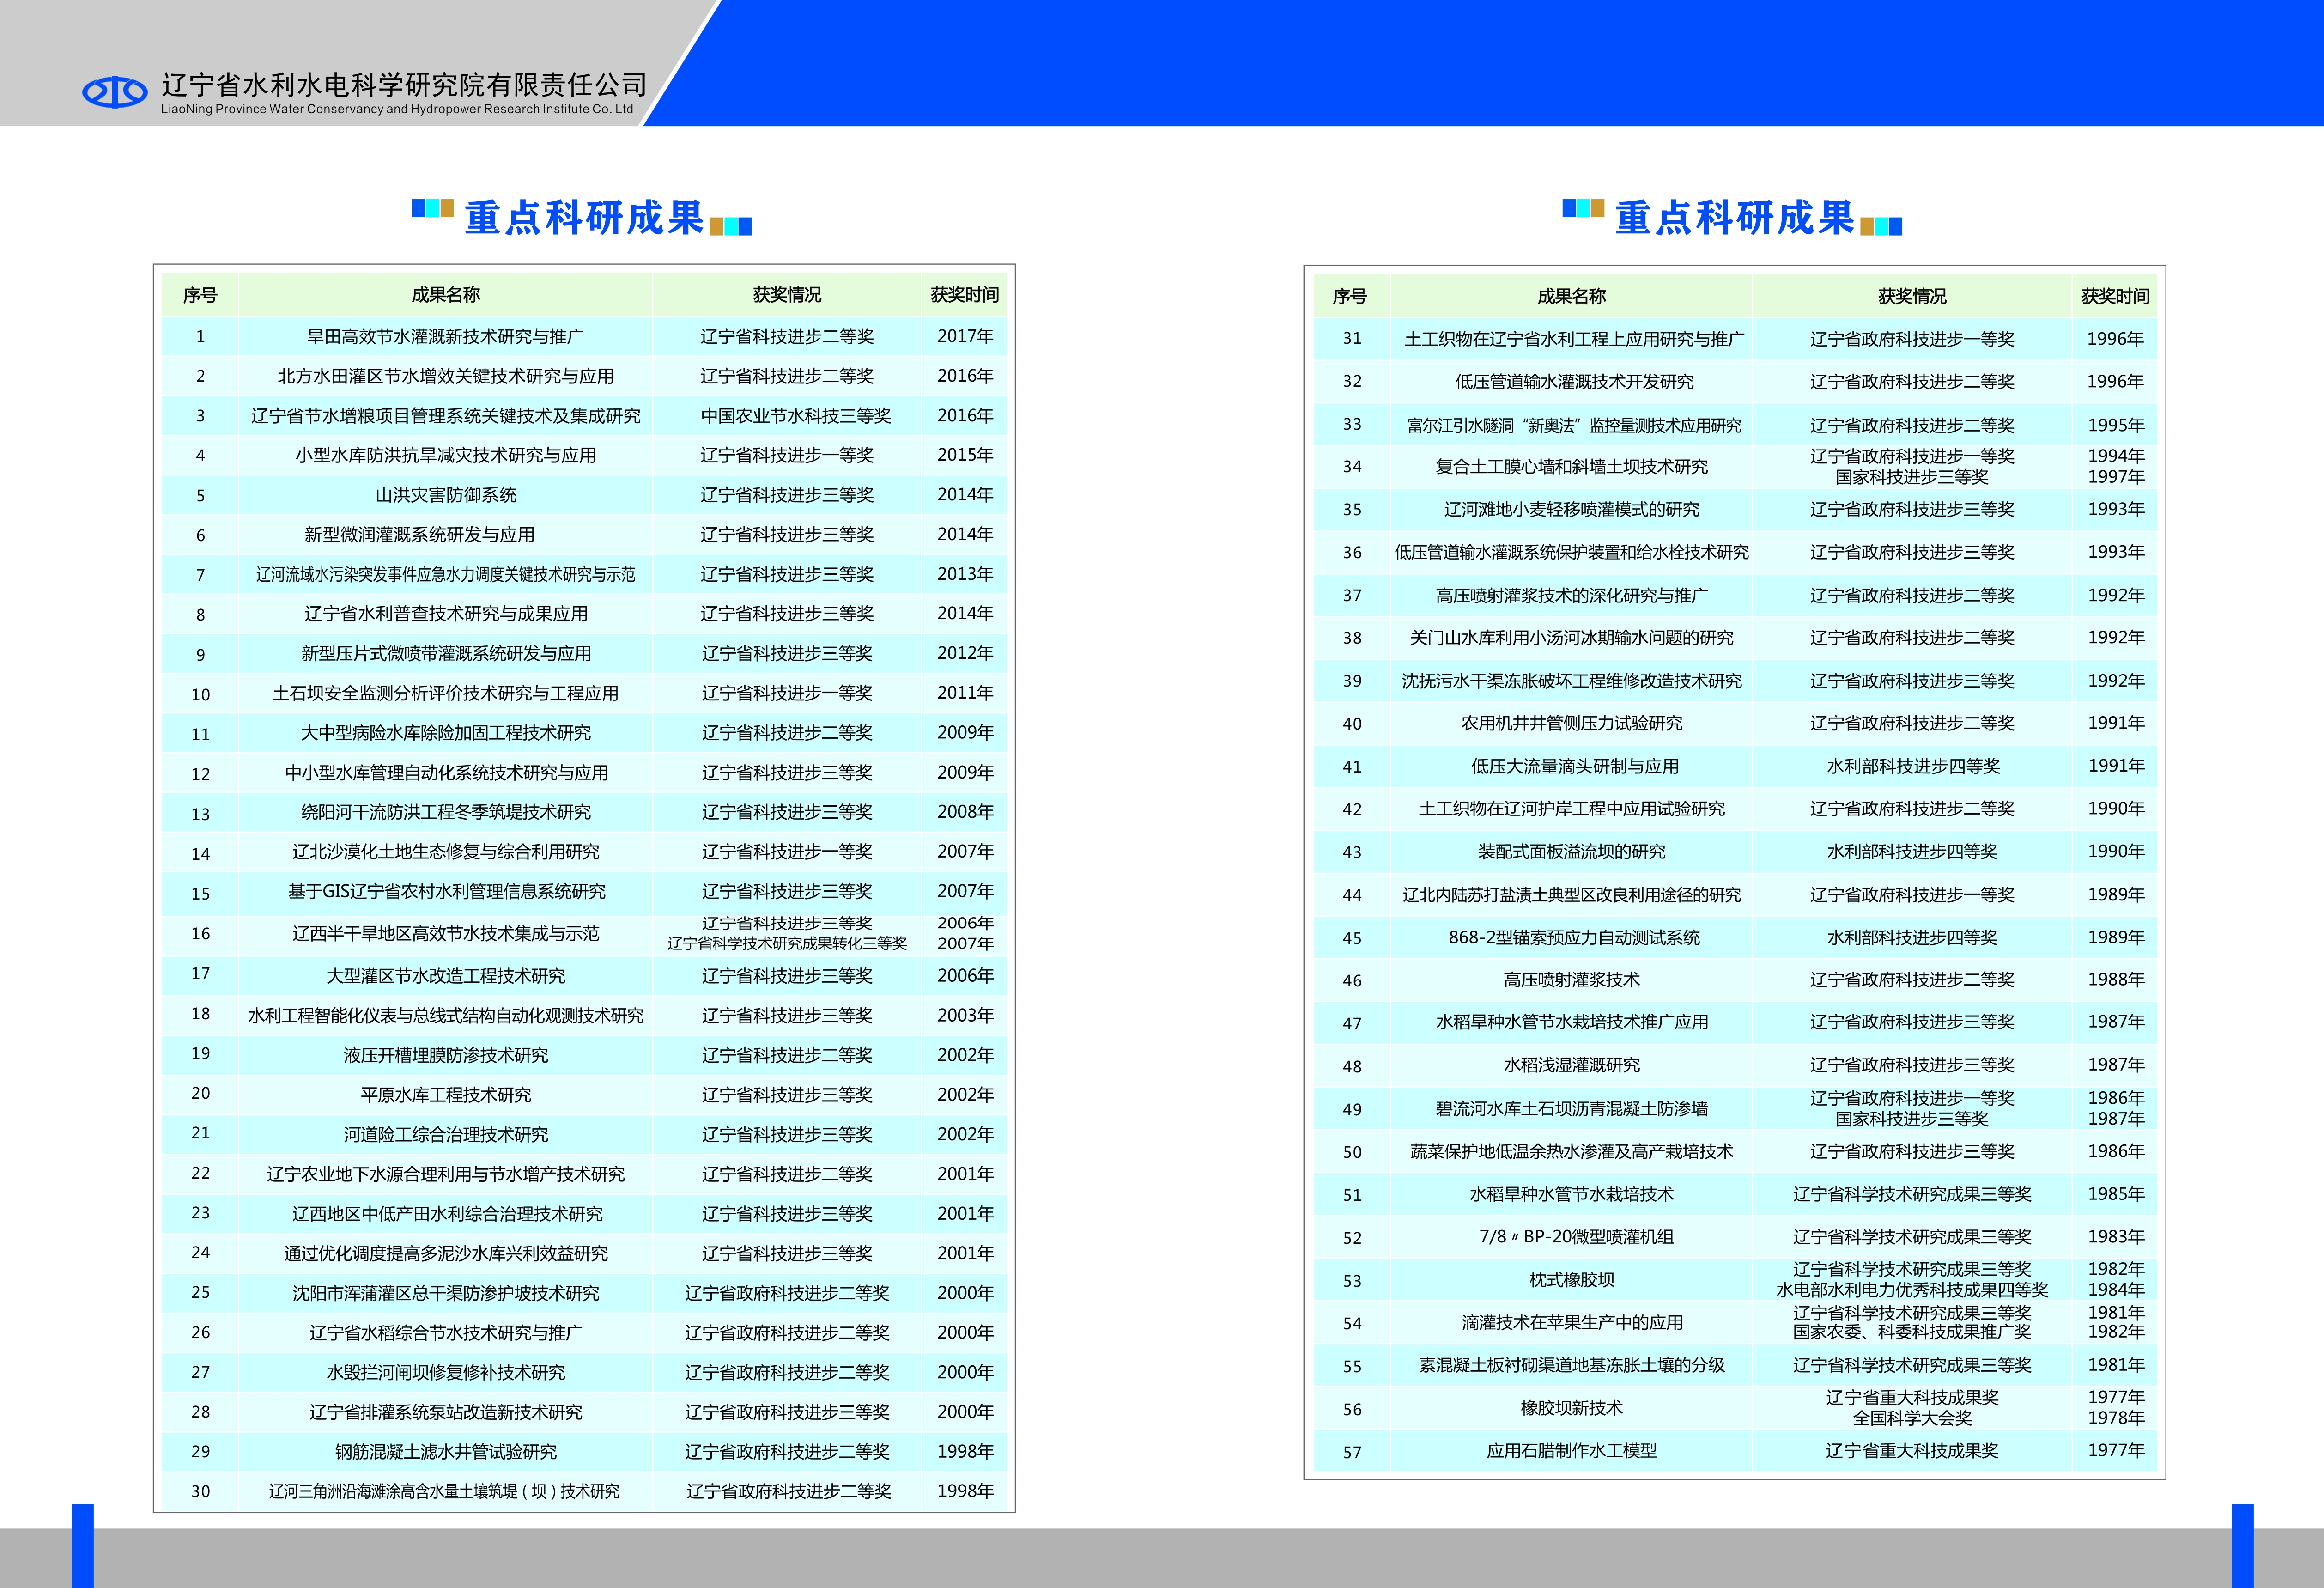Click 应用石腊制作水工模型 in row 57
Image resolution: width=2324 pixels, height=1588 pixels.
1571,1451
